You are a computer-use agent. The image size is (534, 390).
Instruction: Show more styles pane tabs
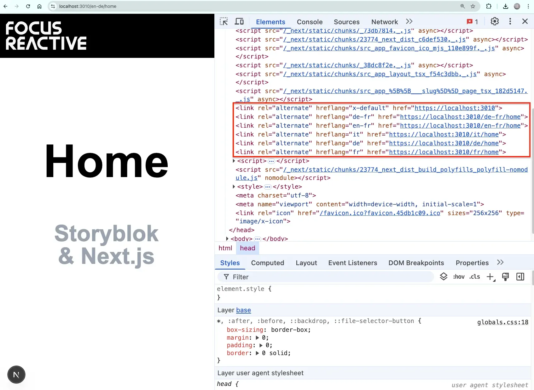coord(500,262)
